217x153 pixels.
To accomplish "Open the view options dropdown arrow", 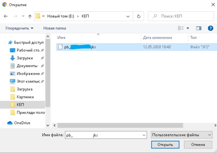I will (188, 28).
